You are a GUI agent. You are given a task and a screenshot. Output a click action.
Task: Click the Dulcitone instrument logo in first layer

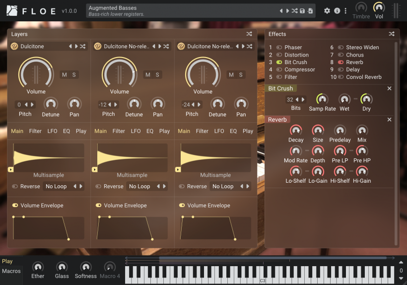(x=14, y=47)
